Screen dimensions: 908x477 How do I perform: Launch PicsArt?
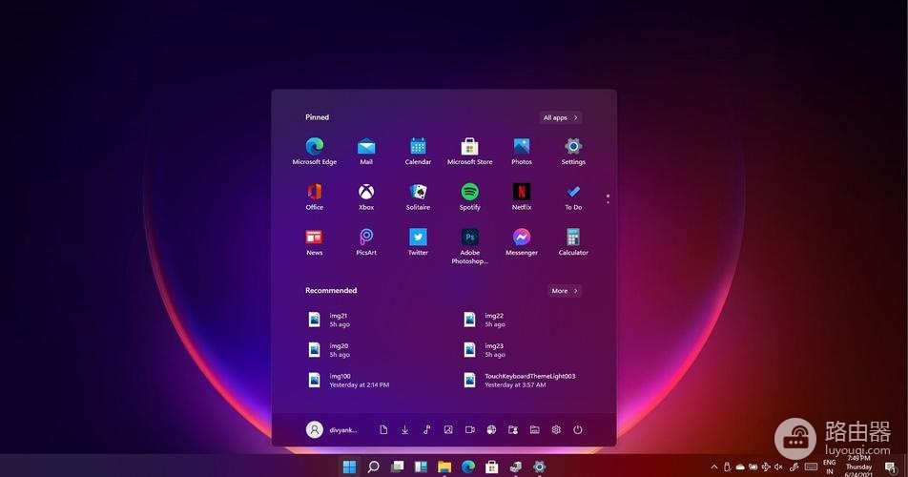coord(366,242)
